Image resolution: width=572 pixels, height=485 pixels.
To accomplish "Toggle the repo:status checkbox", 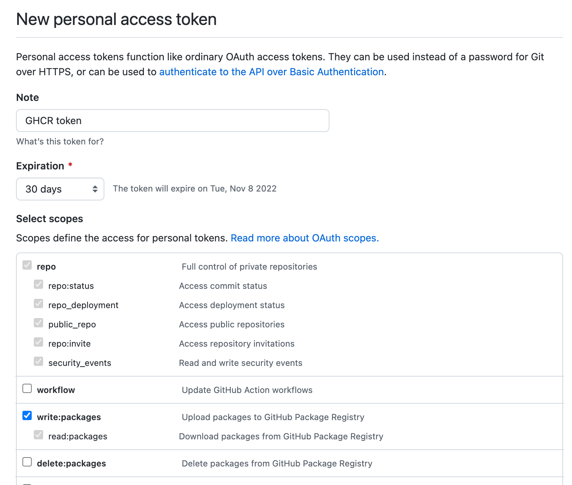I will (x=38, y=284).
